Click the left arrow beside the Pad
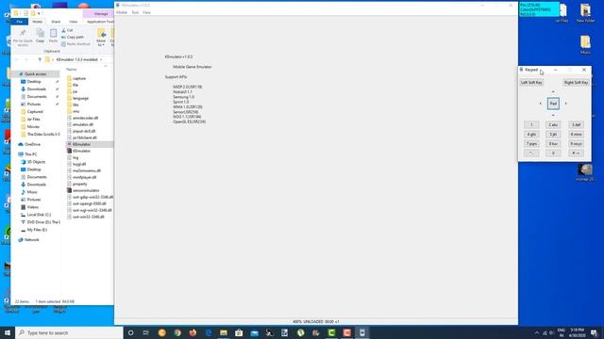This screenshot has height=339, width=604. coord(541,104)
